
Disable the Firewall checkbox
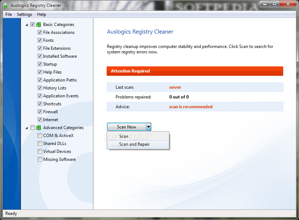coord(40,111)
